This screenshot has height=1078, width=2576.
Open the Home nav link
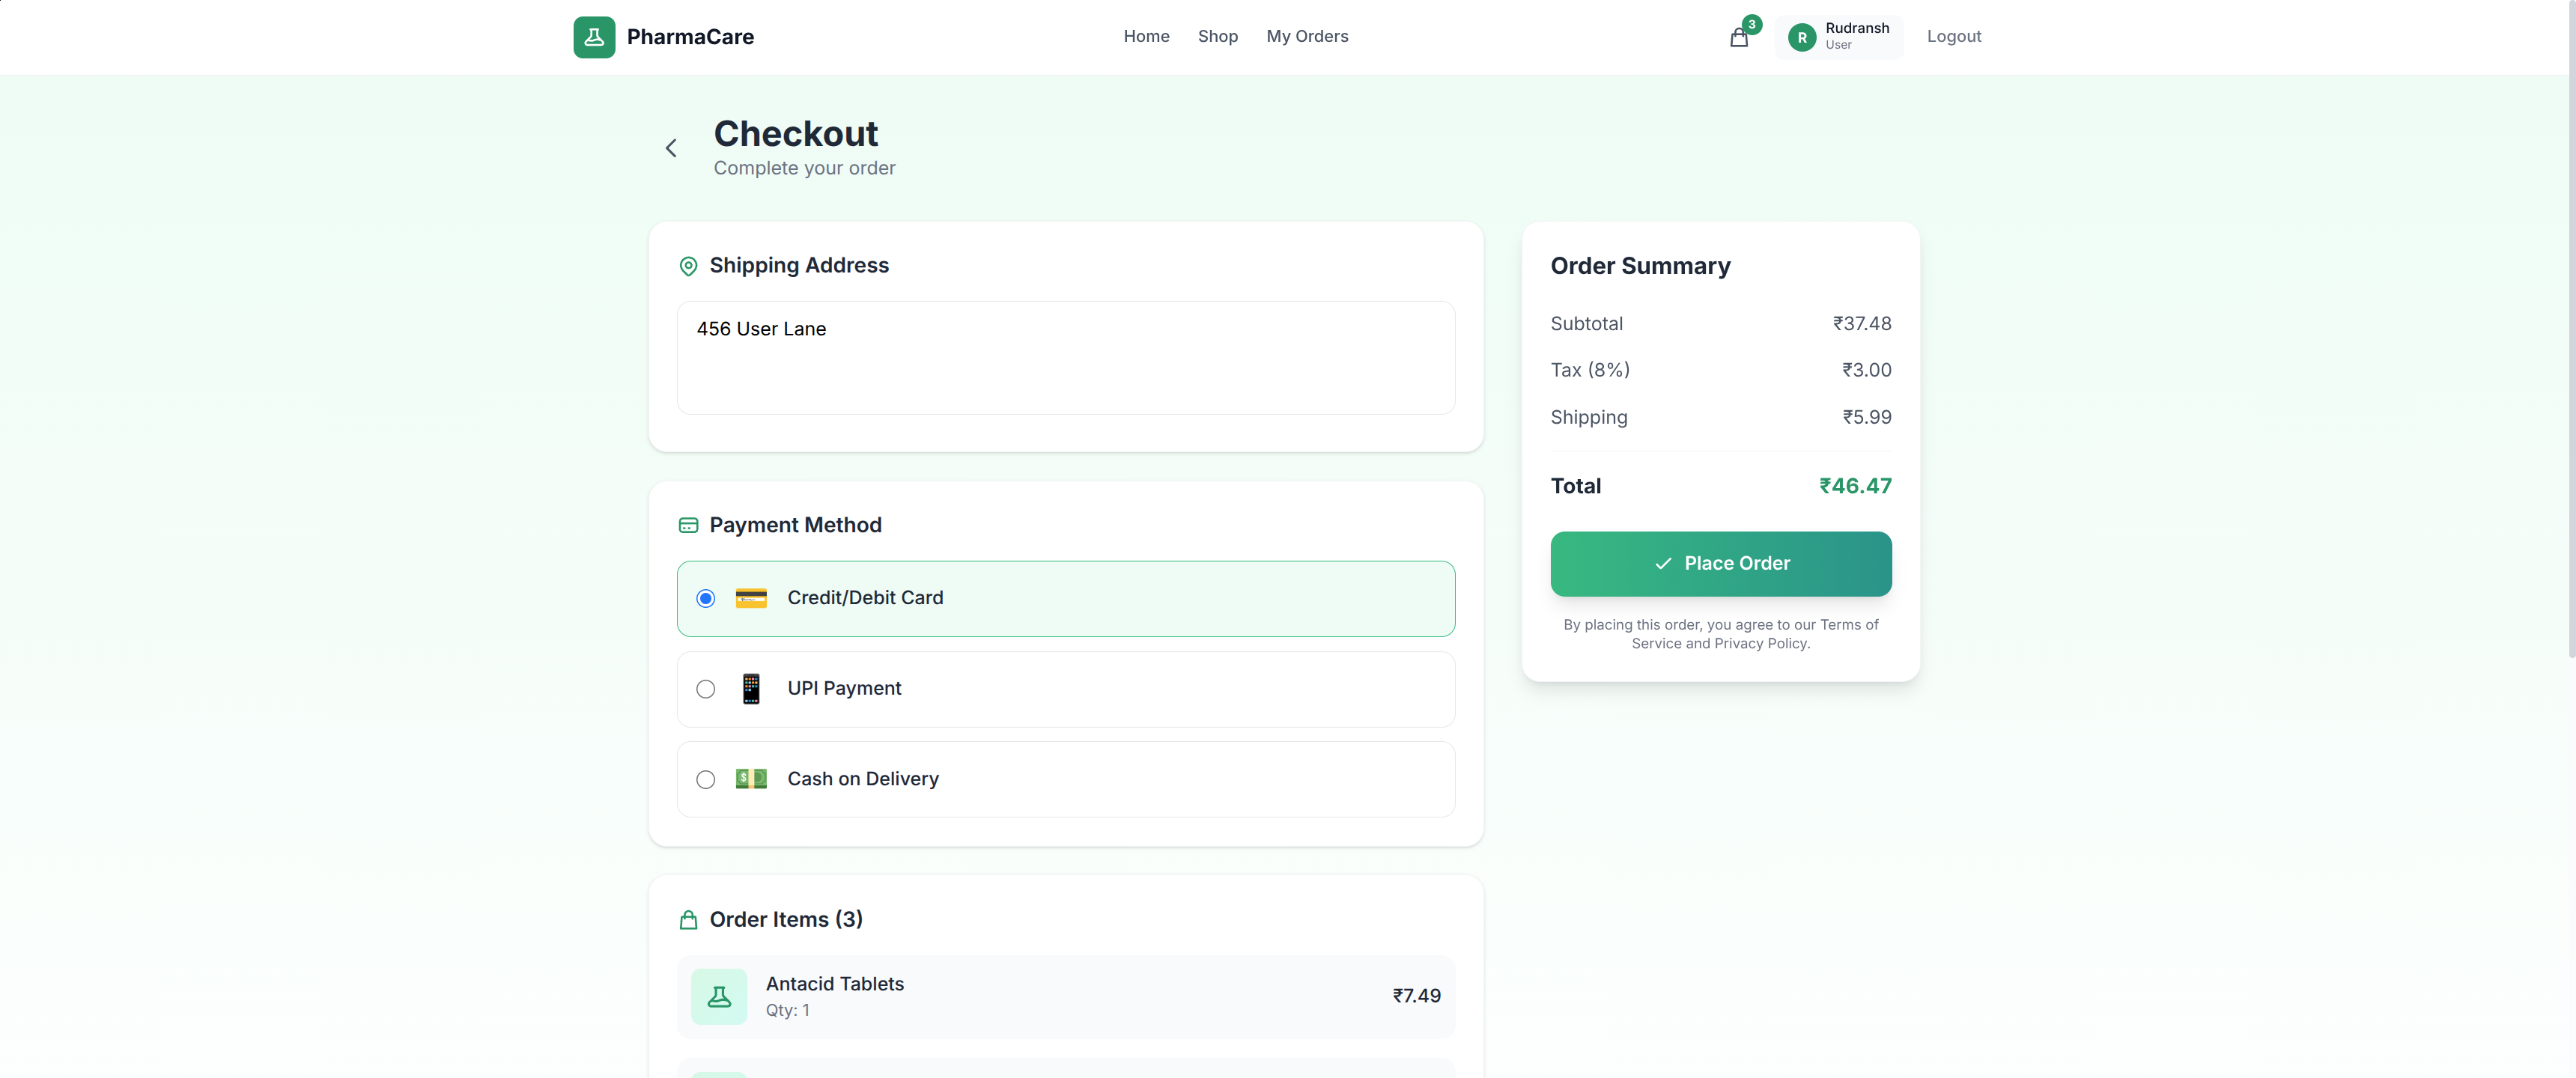(x=1146, y=37)
